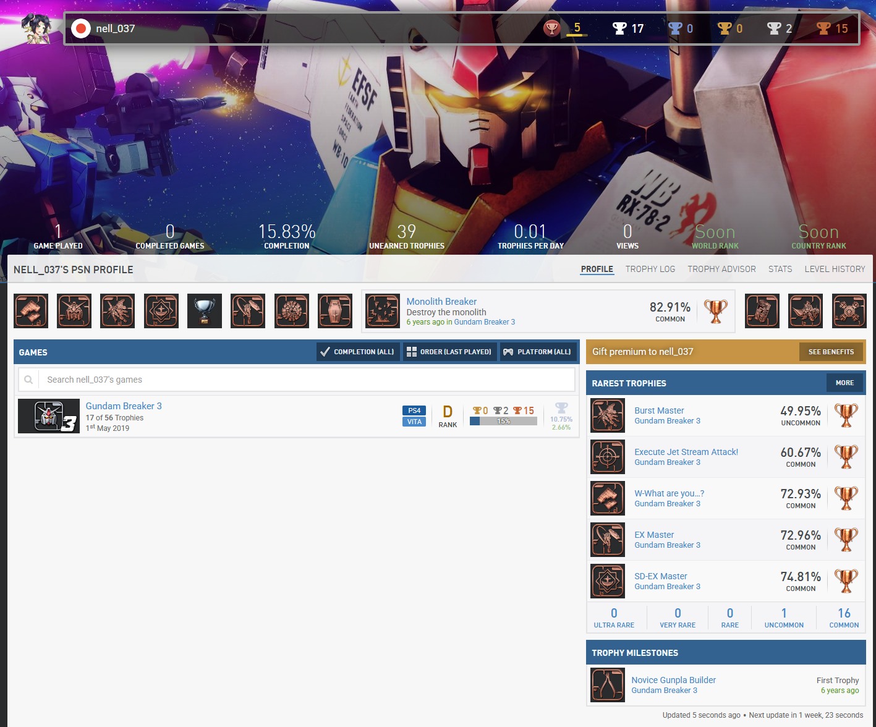Click the 15.83% Completion stat
876x727 pixels.
287,237
